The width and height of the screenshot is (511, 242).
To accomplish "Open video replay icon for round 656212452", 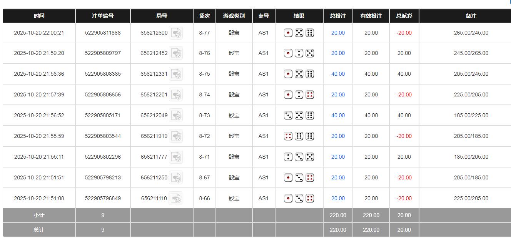I will point(176,53).
